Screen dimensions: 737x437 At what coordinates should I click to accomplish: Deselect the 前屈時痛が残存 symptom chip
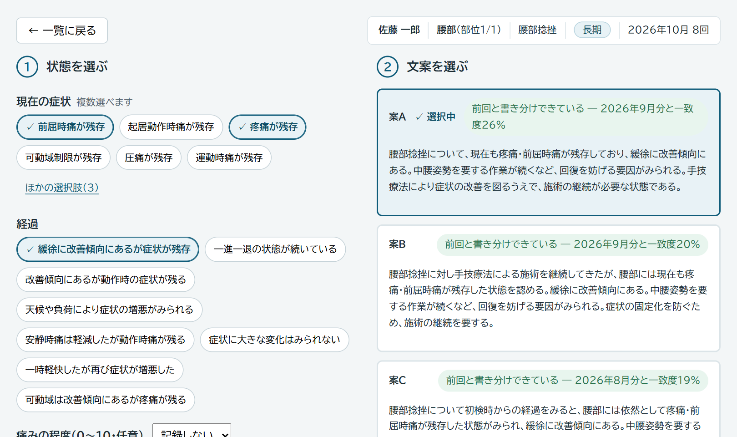pyautogui.click(x=65, y=127)
